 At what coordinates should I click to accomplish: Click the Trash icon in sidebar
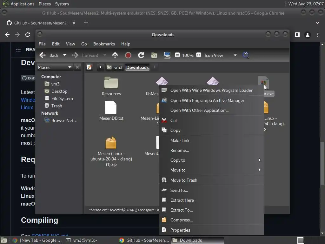[x=47, y=106]
